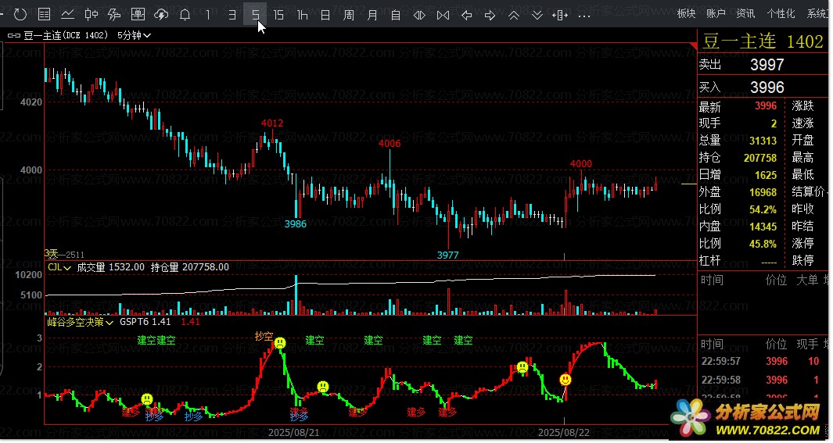Open the quote list table icon
The height and width of the screenshot is (443, 833).
pyautogui.click(x=44, y=14)
